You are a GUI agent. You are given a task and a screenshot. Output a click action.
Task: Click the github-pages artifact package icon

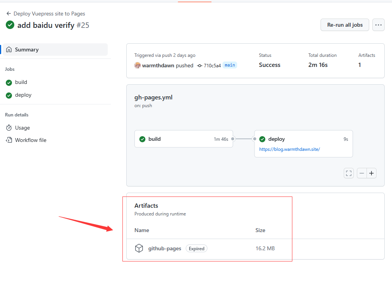139,248
